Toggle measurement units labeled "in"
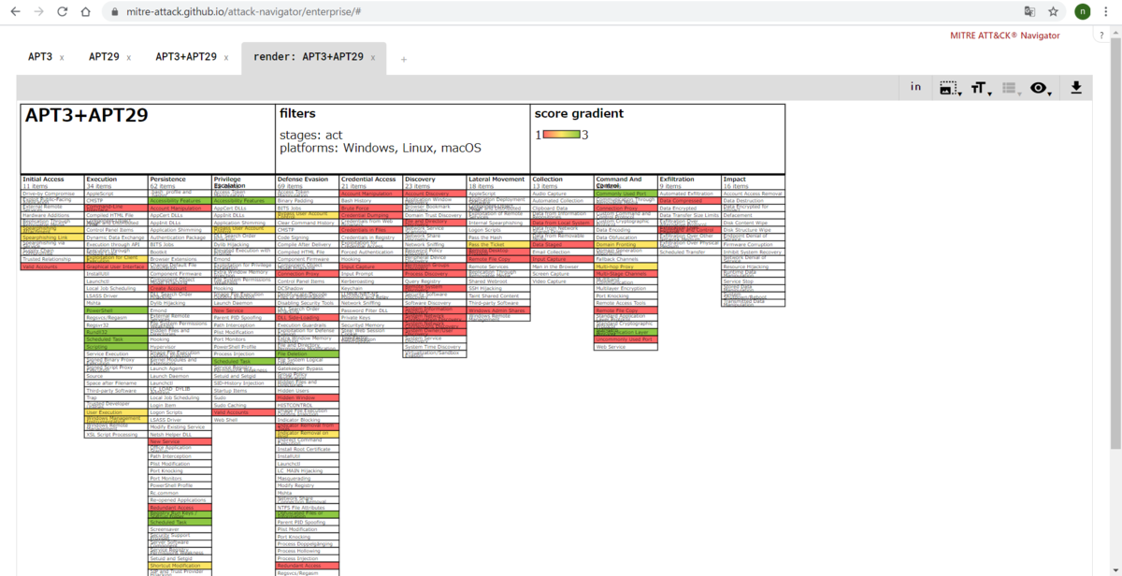This screenshot has width=1122, height=576. point(915,87)
